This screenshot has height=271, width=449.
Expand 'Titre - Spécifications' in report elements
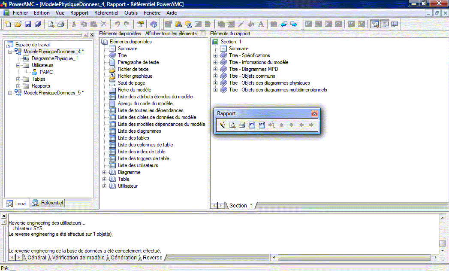[x=216, y=55]
